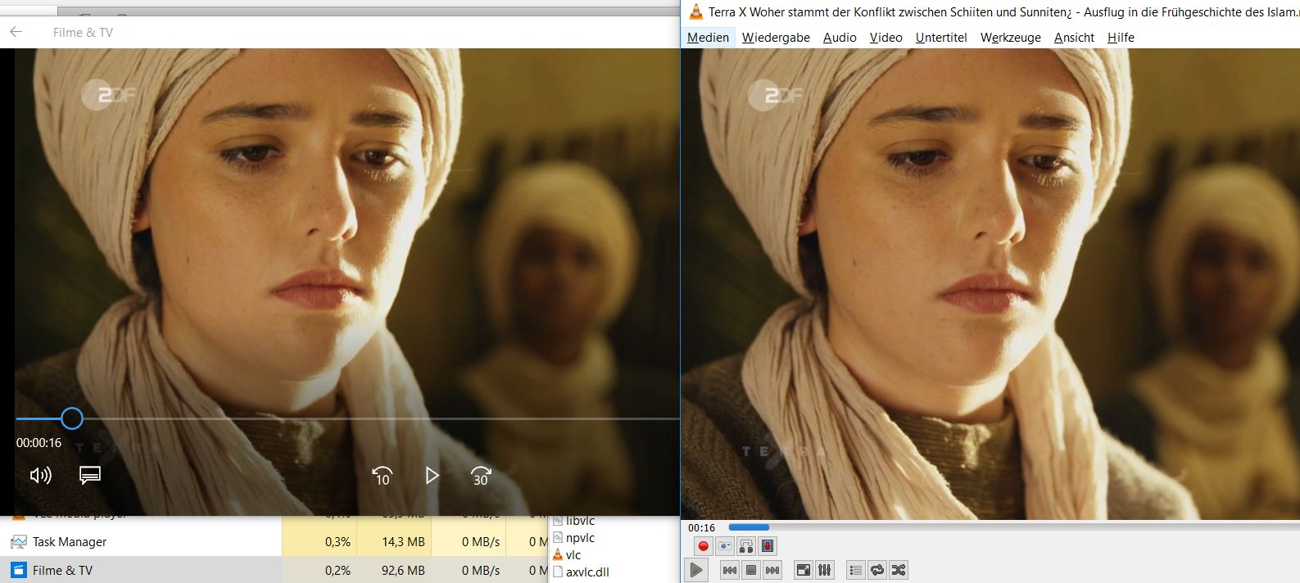Toggle shuffle random playback in VLC
Screen dimensions: 1300x583
pos(899,570)
